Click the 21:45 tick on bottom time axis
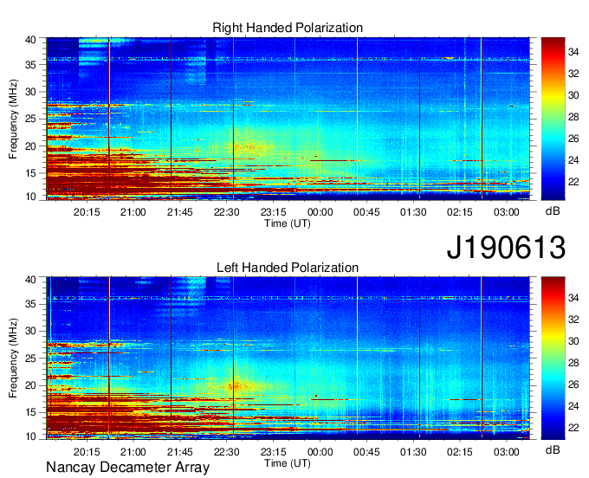589x478 pixels. pyautogui.click(x=179, y=452)
